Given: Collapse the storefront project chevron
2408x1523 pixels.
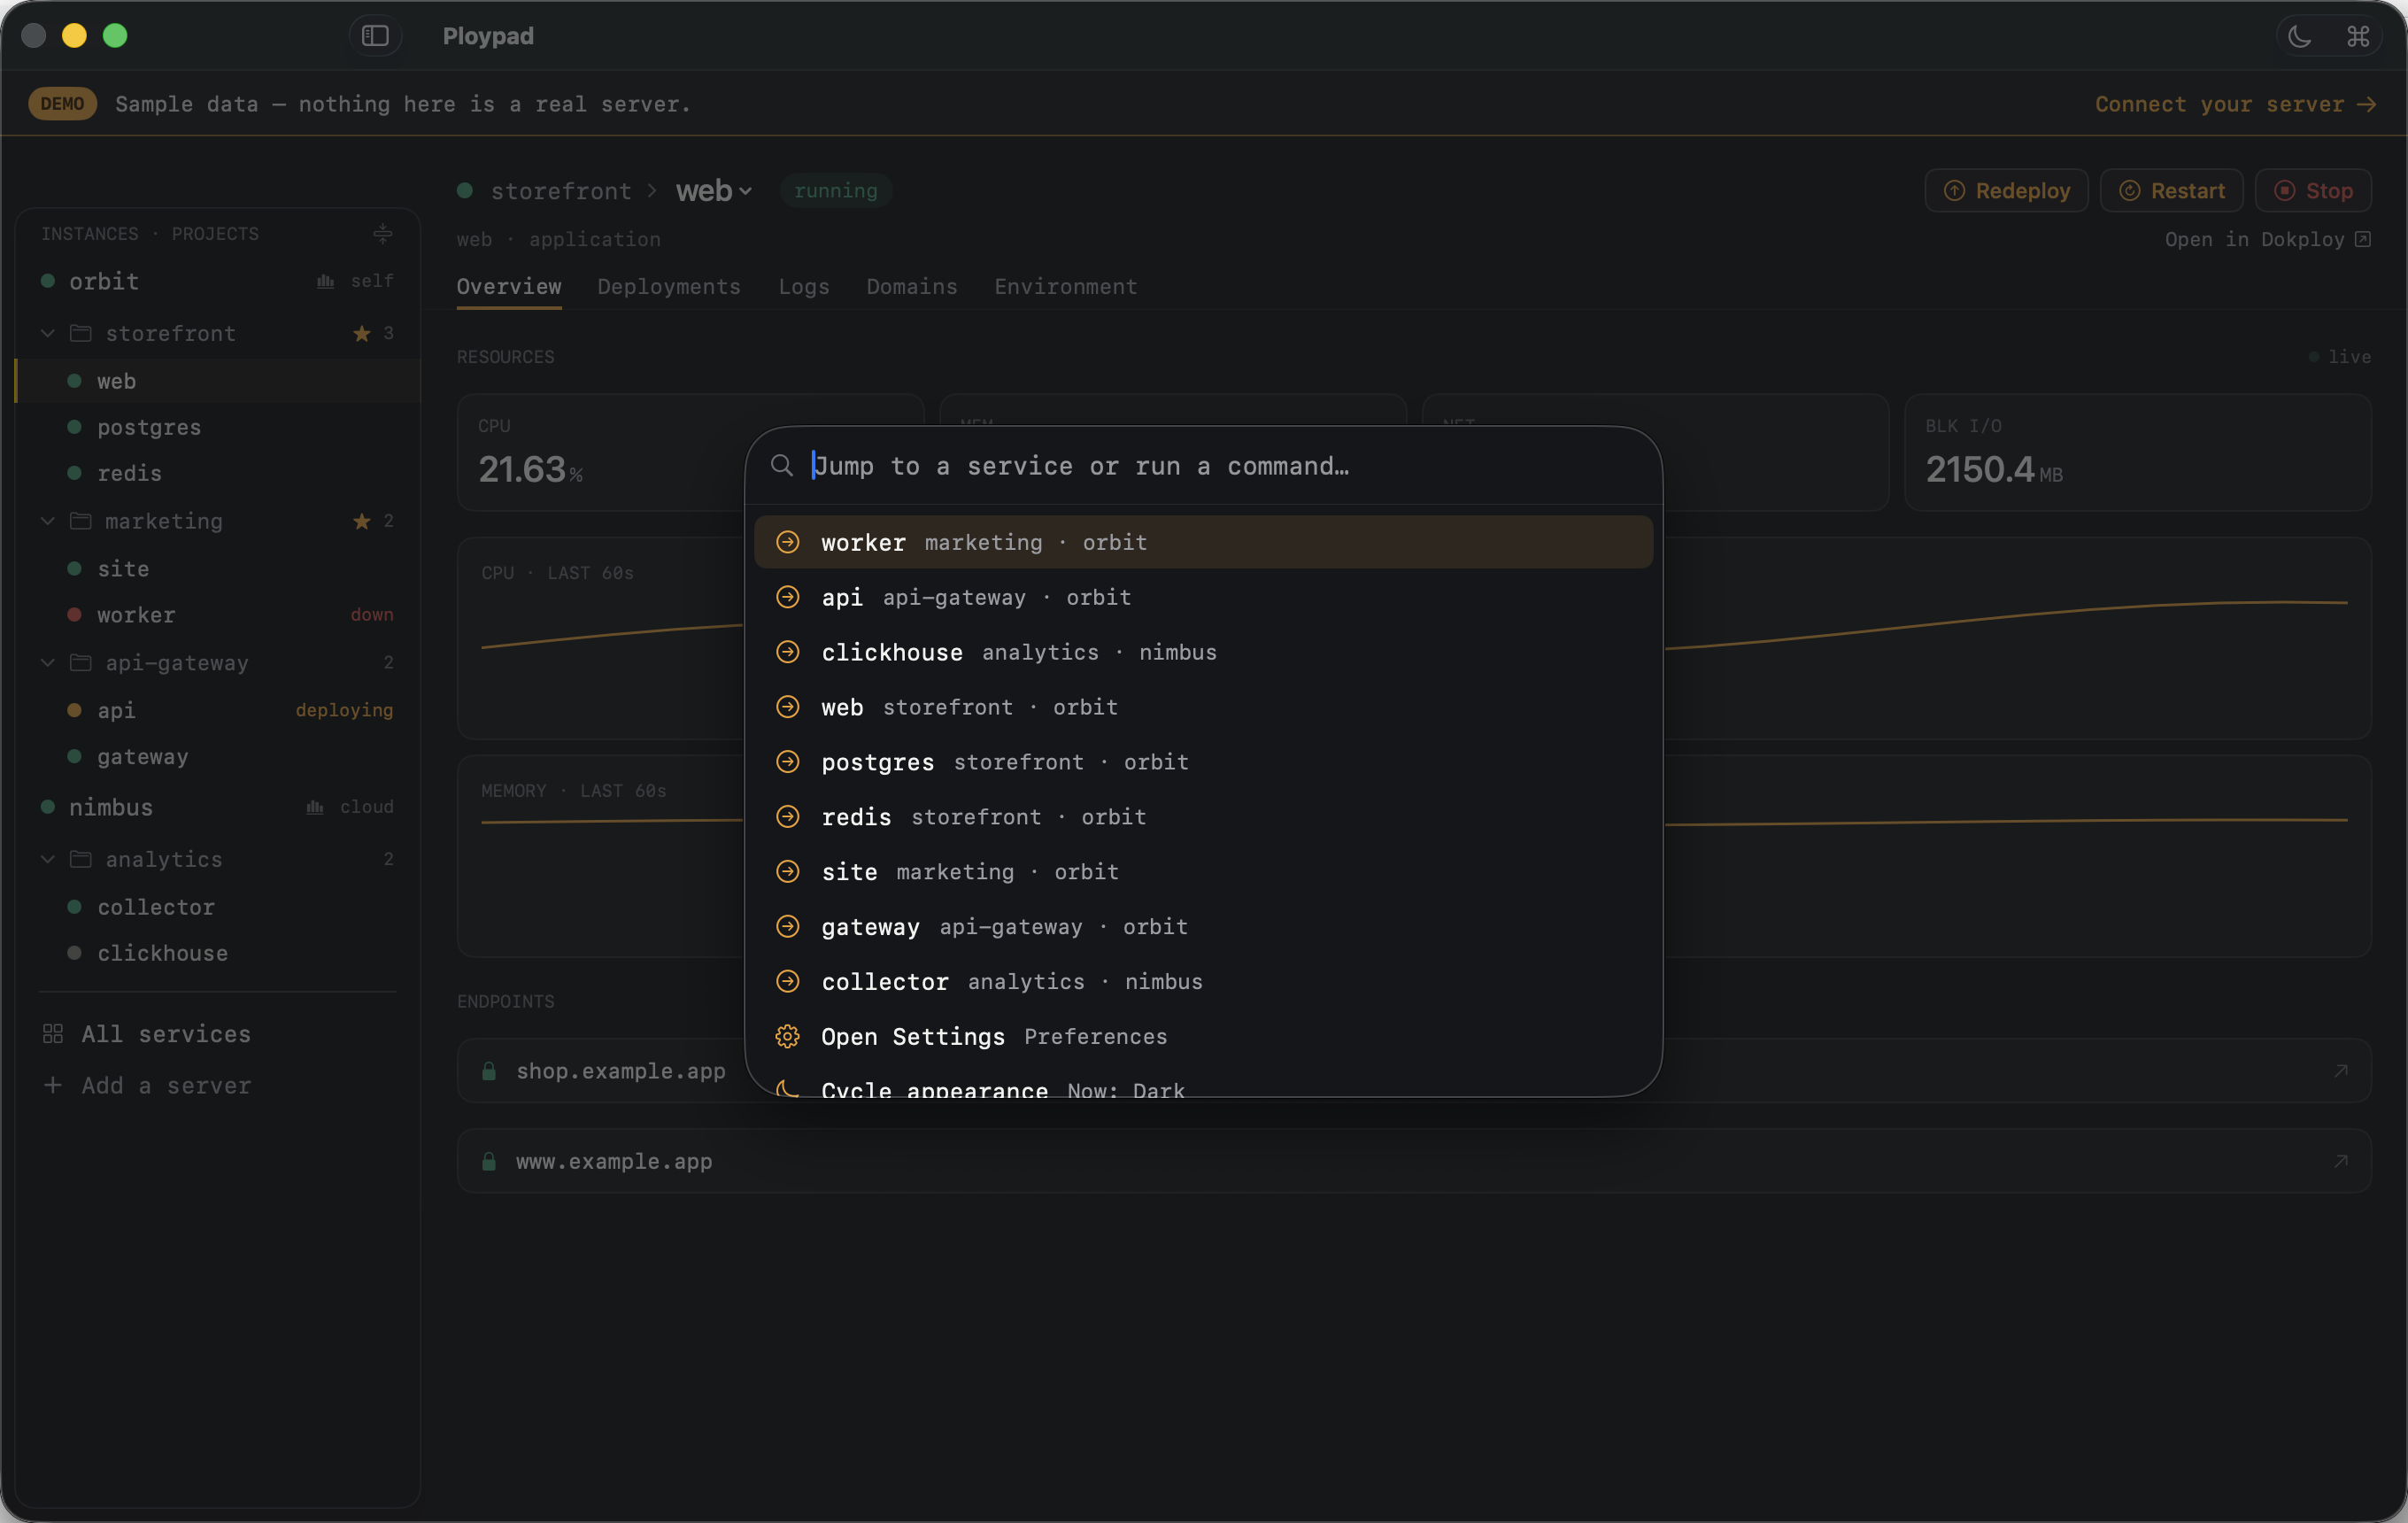Looking at the screenshot, I should click(48, 333).
